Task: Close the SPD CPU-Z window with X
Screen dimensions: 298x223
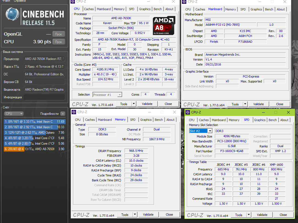Action: (x=288, y=112)
